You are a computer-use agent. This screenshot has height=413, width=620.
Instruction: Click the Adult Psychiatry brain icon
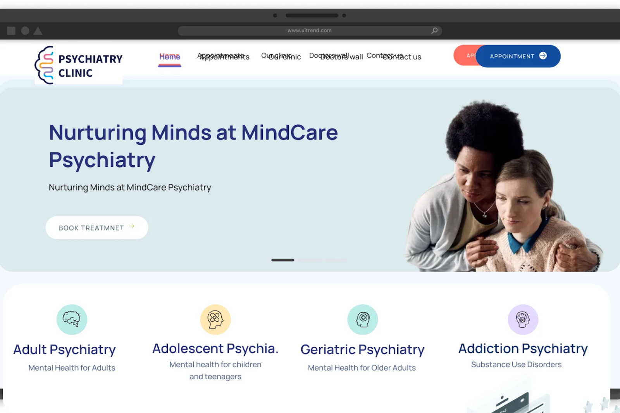click(x=72, y=320)
